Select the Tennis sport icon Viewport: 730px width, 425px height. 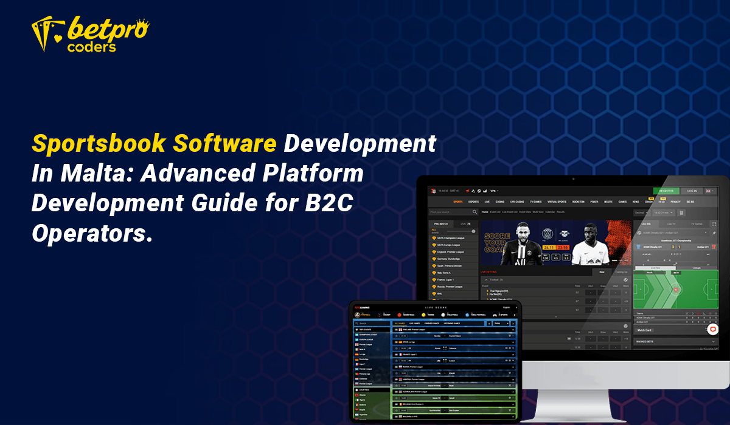click(x=423, y=314)
